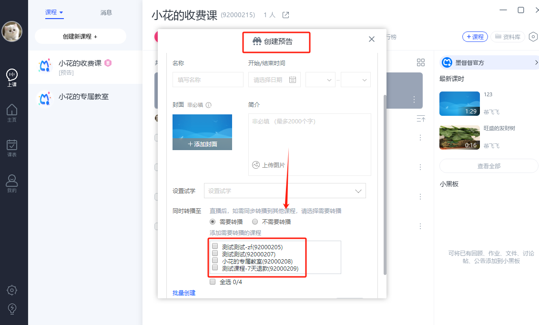This screenshot has height=325, width=539.
Task: Click the share icon beside 1 人
Action: pyautogui.click(x=285, y=15)
